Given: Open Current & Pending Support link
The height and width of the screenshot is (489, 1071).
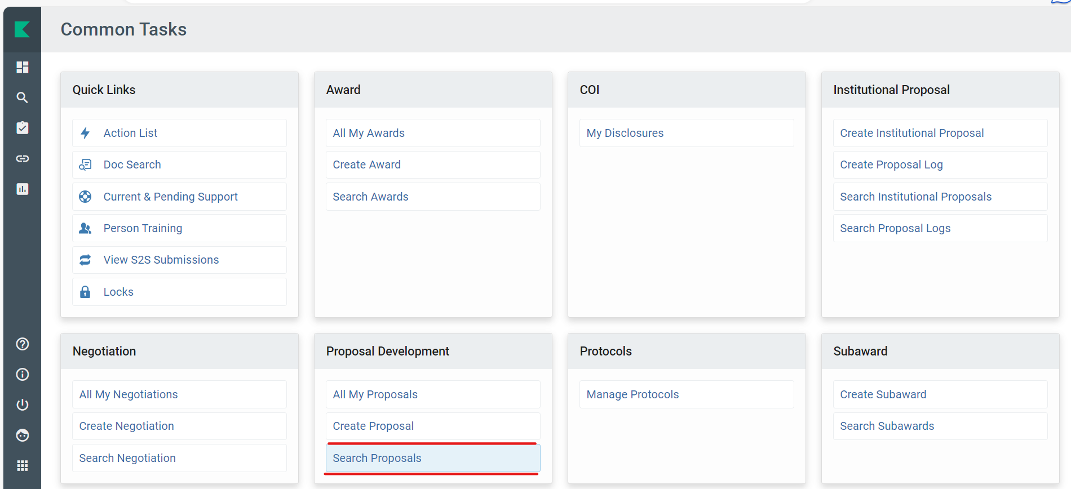Looking at the screenshot, I should 179,197.
